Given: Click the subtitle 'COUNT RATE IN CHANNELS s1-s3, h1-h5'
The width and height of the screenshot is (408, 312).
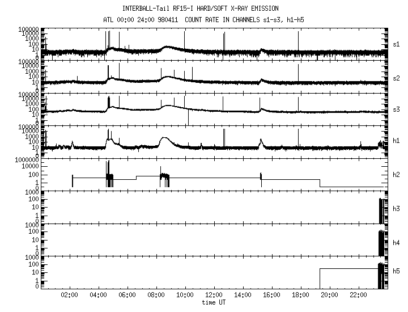Looking at the screenshot, I should click(244, 20).
